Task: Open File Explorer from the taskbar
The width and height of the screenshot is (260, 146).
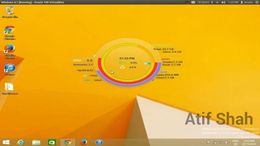Action: 36,142
